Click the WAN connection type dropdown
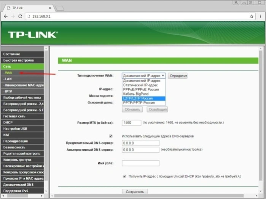Viewport: 266px width, 199px height. (x=144, y=76)
